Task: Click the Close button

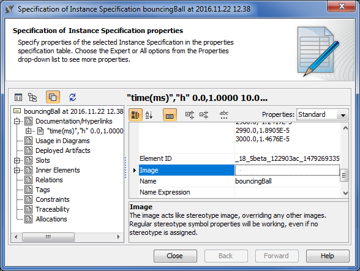Action: 175,256
